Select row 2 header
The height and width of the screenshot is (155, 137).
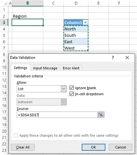click(x=4, y=16)
